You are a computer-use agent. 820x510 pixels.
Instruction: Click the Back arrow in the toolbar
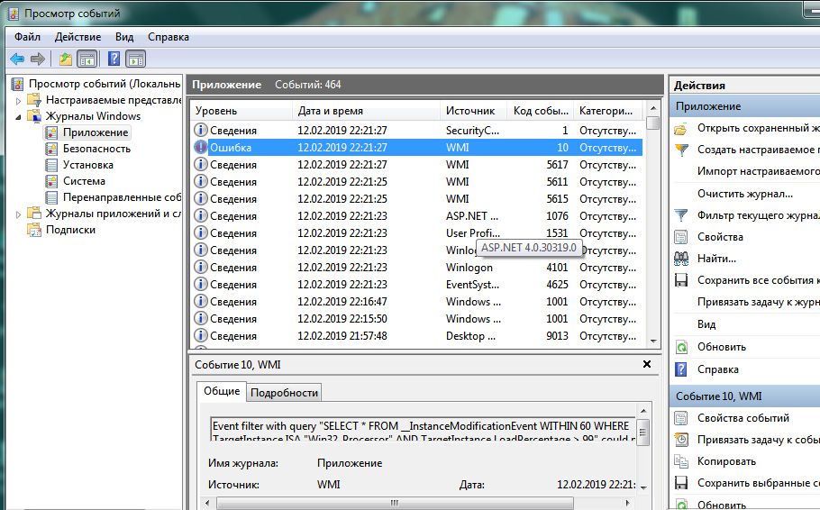point(17,59)
